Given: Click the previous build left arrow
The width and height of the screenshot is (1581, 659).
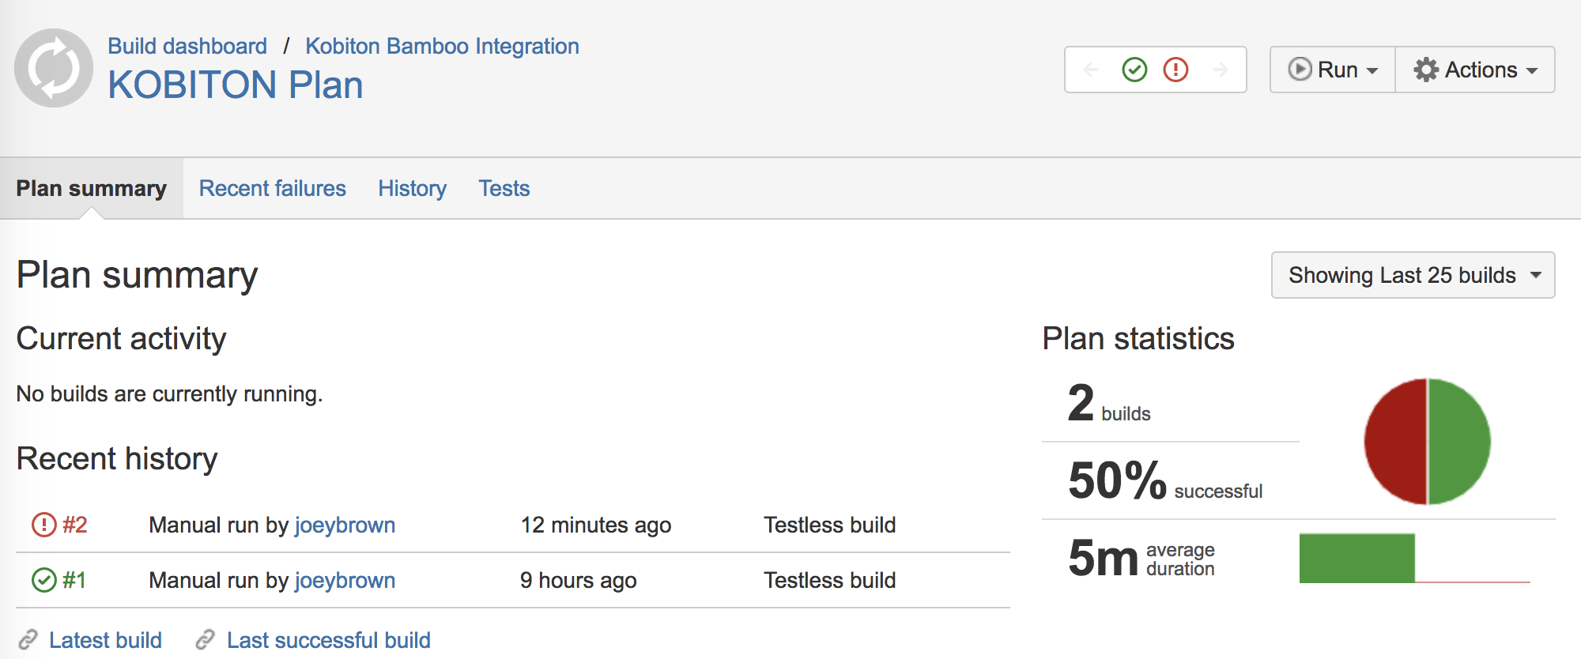Looking at the screenshot, I should pos(1092,70).
